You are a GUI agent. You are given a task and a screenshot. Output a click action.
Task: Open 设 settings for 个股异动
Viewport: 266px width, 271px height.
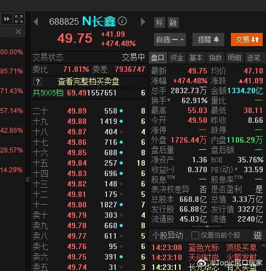click(x=257, y=235)
